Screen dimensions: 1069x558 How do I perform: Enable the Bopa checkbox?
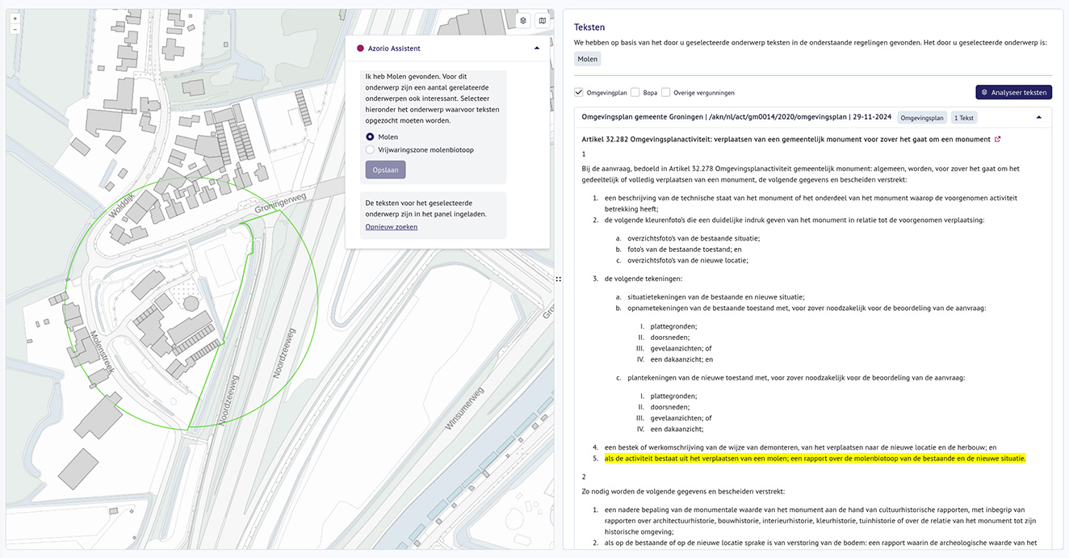(x=635, y=92)
